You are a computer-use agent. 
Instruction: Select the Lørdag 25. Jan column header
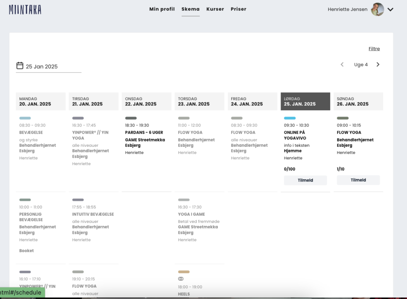tap(305, 102)
